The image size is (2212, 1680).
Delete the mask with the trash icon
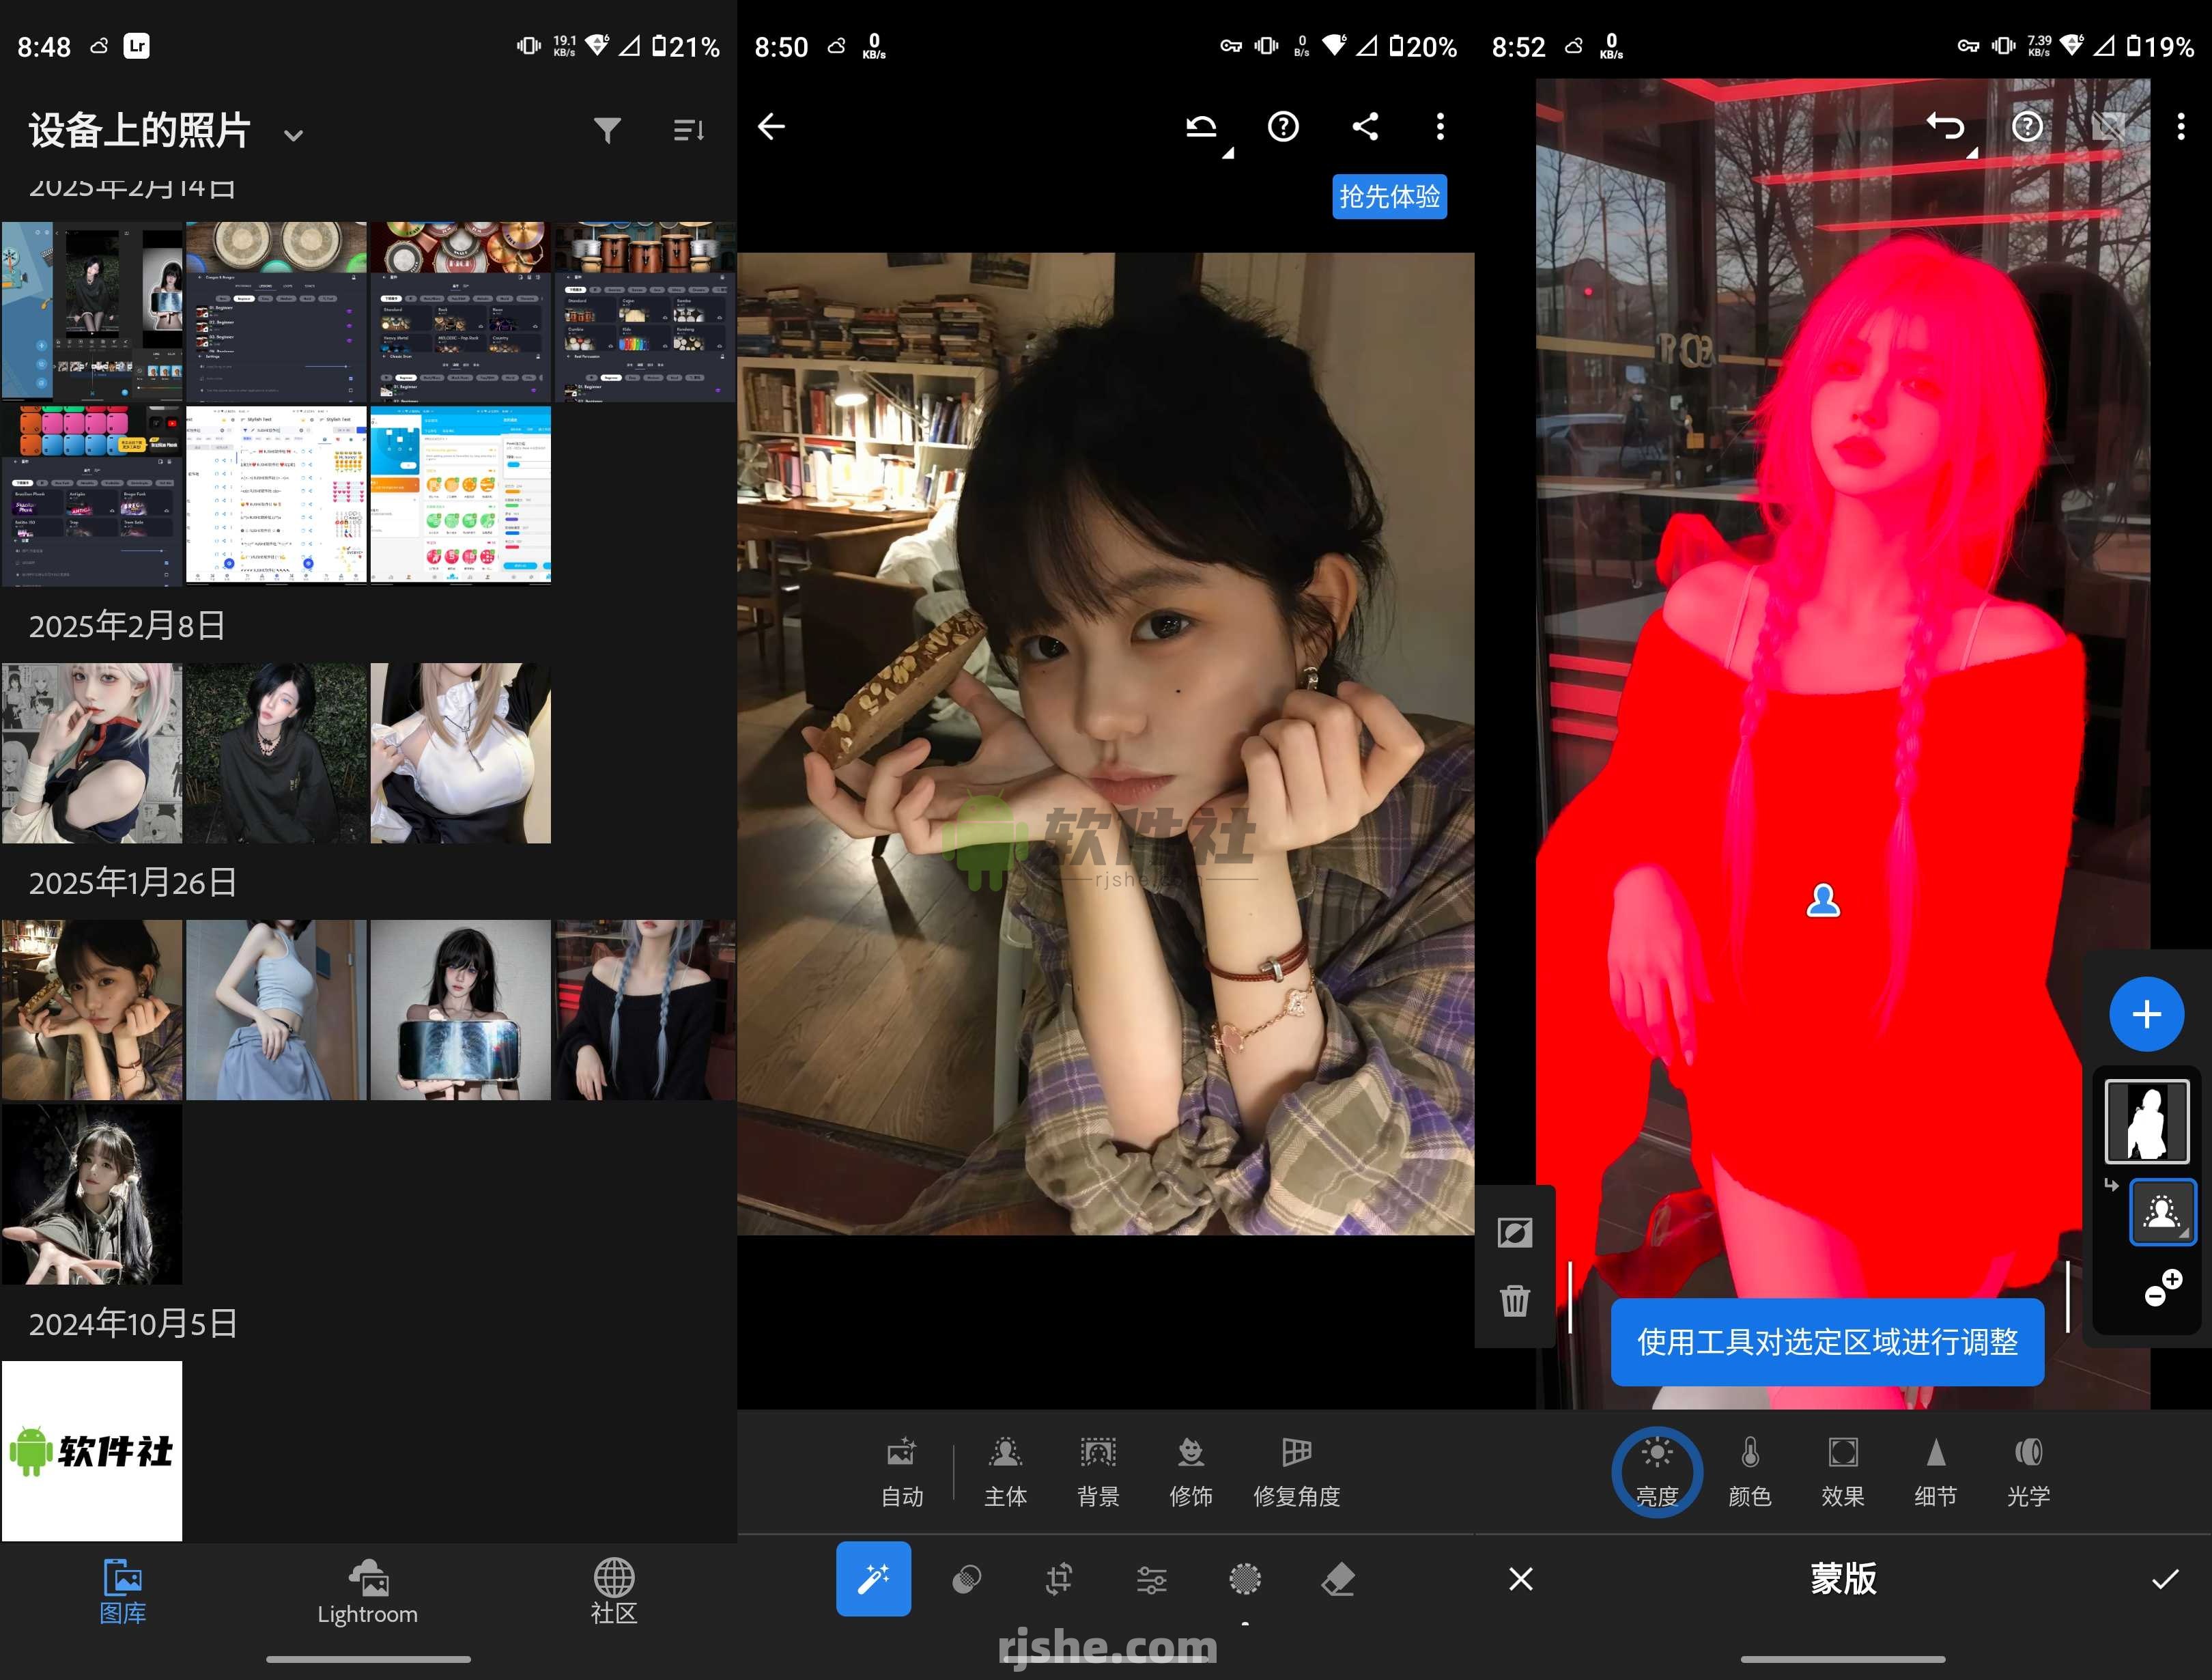tap(1515, 1301)
